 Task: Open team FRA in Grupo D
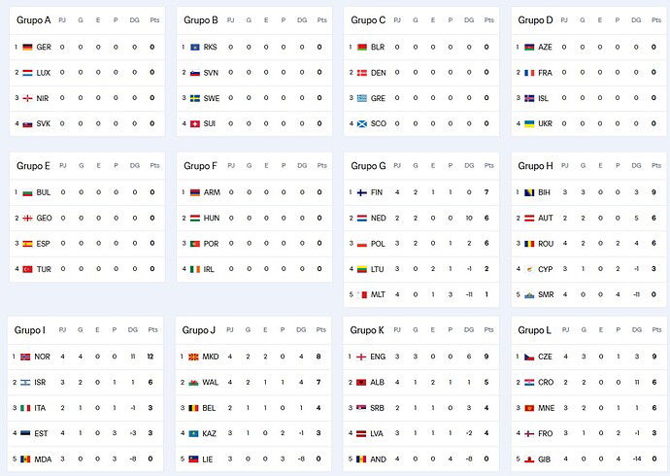point(545,73)
